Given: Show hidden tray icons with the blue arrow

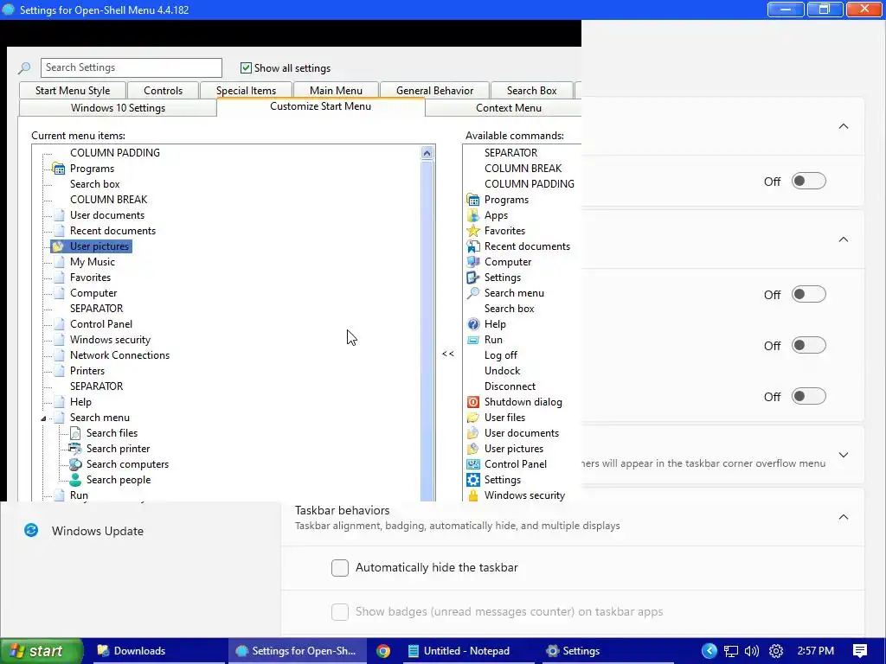Looking at the screenshot, I should coord(709,651).
